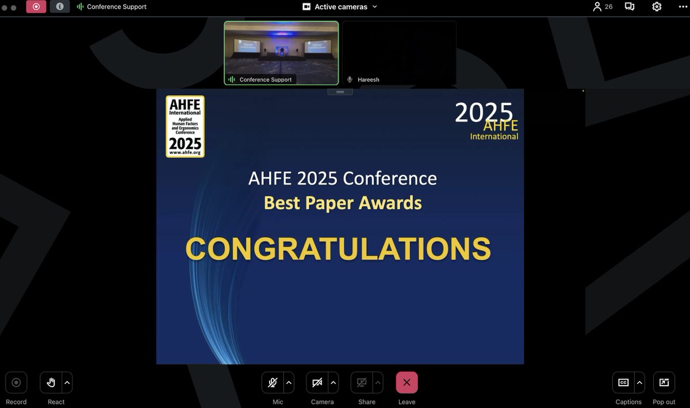
Task: Leave the meeting
Action: point(407,383)
